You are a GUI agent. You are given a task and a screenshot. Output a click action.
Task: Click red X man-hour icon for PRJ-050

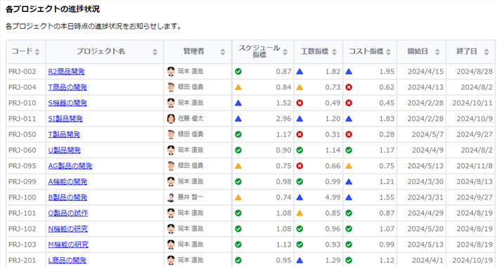300,134
